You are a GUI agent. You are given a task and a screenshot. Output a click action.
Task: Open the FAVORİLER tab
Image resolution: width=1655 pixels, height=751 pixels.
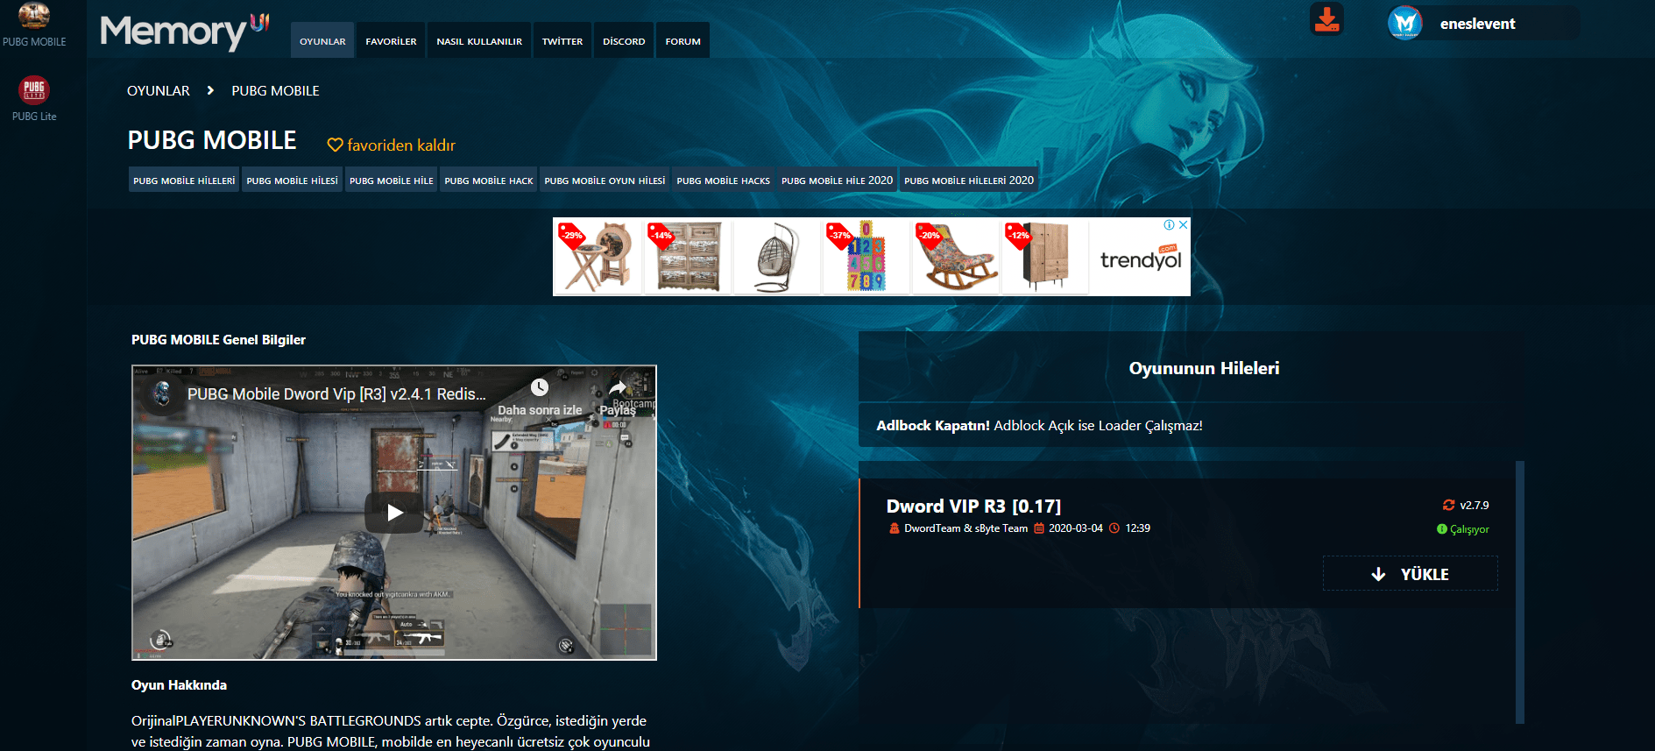(x=391, y=40)
